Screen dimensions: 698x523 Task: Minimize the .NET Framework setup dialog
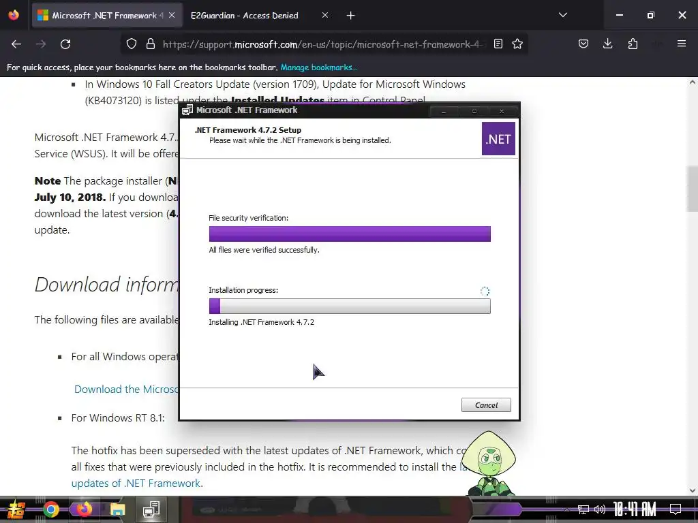443,111
